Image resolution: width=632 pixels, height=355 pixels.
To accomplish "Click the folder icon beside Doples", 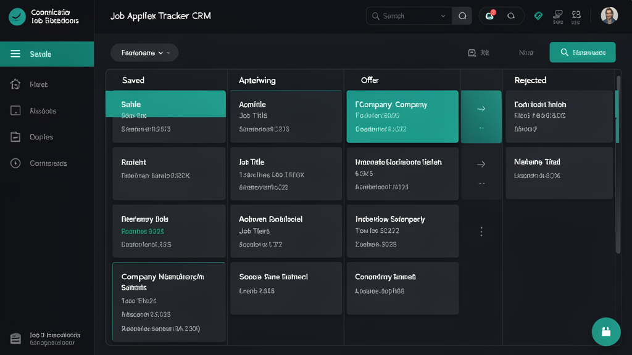I will pyautogui.click(x=15, y=137).
